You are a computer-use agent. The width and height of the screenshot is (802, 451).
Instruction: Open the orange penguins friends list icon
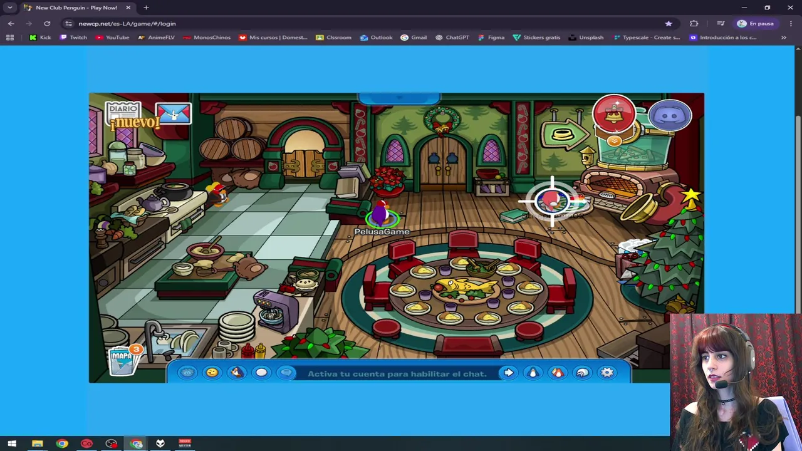558,373
